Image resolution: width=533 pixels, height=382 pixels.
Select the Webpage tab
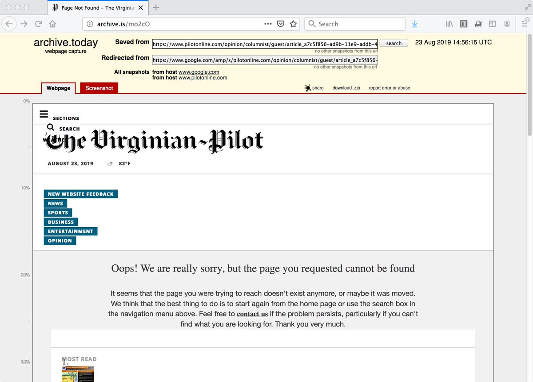(x=59, y=88)
